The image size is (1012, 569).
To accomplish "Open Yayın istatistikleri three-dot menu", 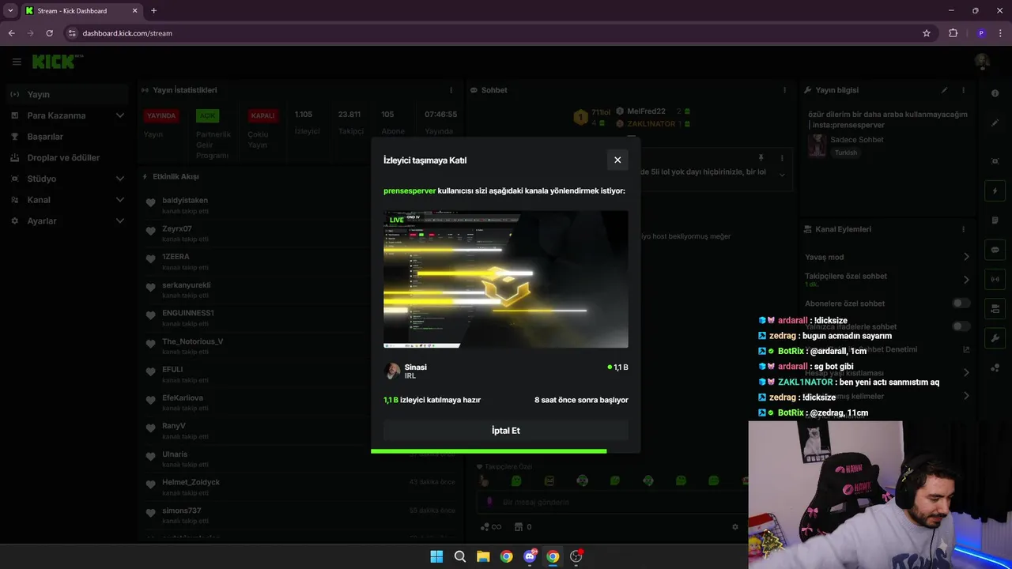I will coord(451,90).
